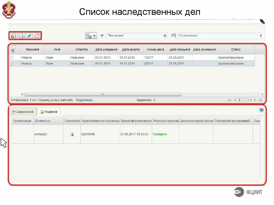Image resolution: width=274 pixels, height=205 pixels.
Task: Click the Дата окончания column header
Action: (x=204, y=50)
